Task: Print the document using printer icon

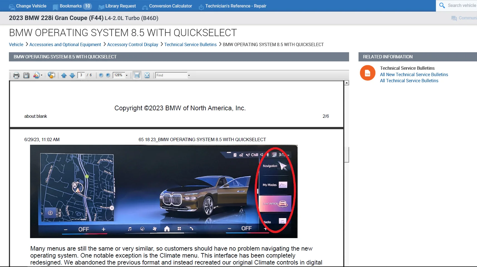Action: [x=16, y=75]
